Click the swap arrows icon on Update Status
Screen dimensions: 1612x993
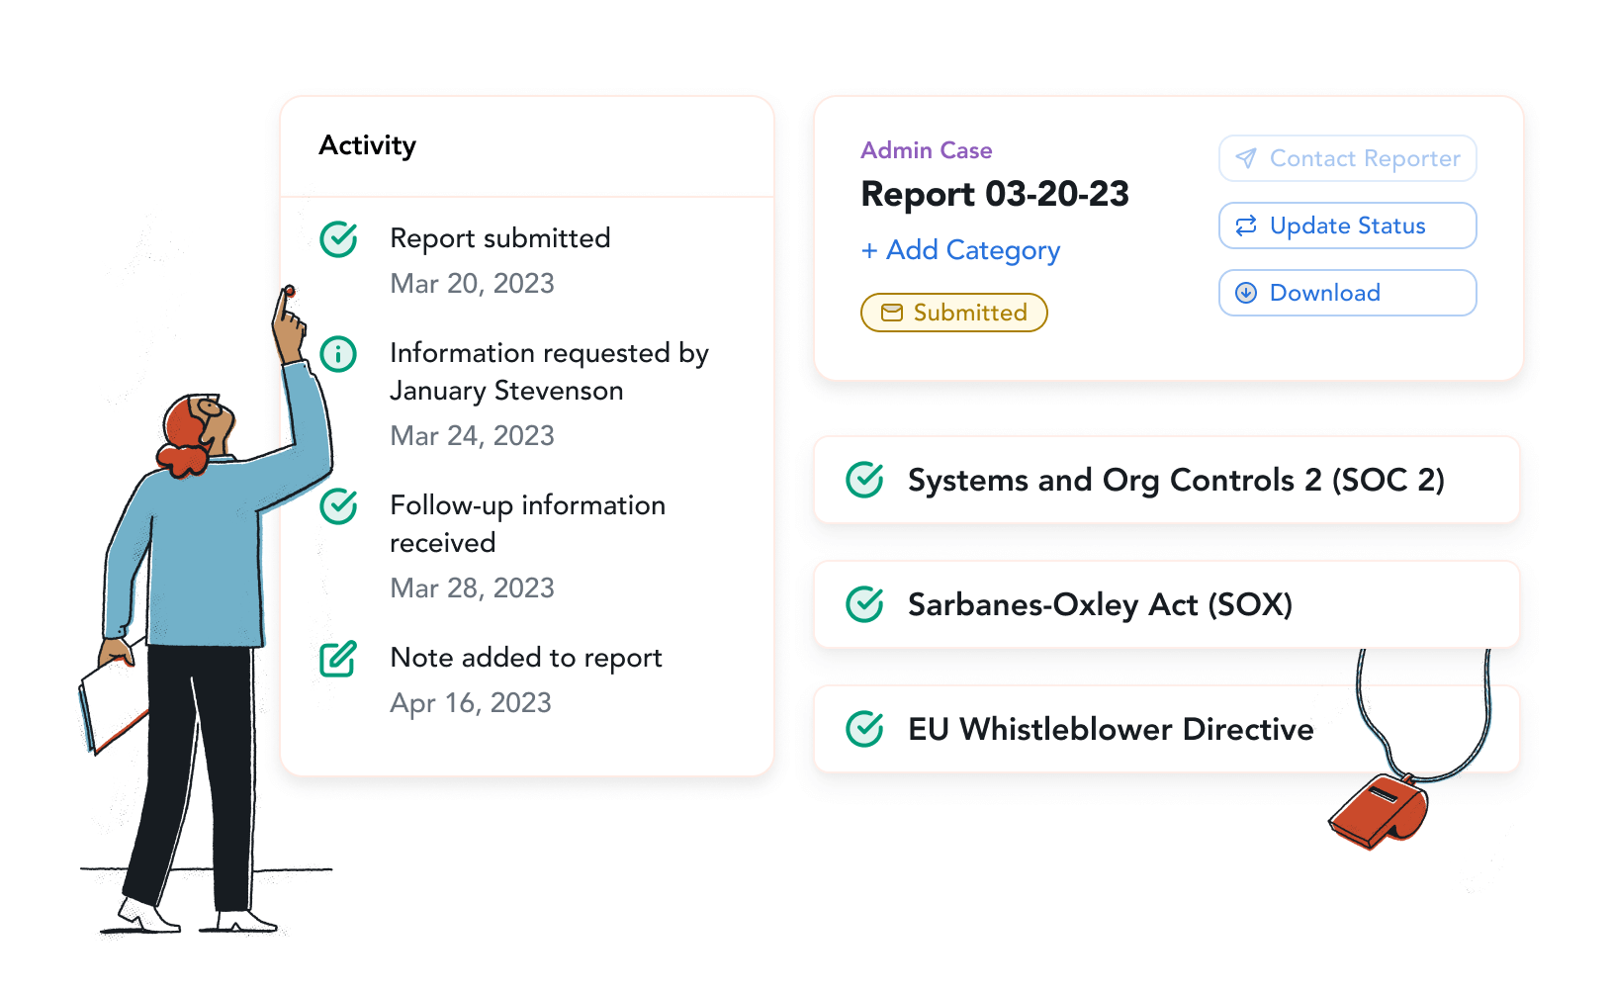click(x=1246, y=226)
